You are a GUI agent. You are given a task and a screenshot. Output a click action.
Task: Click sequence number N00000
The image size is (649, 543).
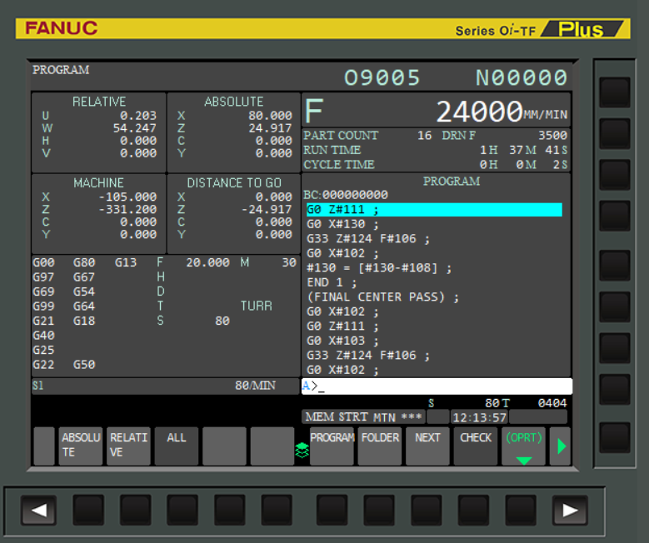tap(521, 77)
